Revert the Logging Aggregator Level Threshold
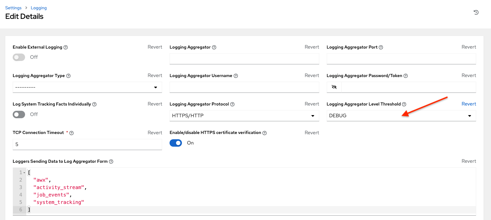The image size is (491, 220). click(468, 104)
